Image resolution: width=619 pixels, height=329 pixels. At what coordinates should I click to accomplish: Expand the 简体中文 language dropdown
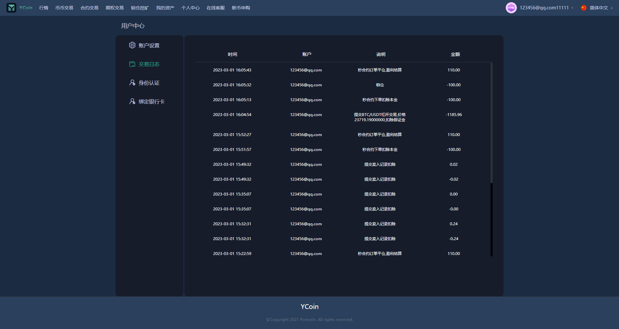[x=612, y=8]
